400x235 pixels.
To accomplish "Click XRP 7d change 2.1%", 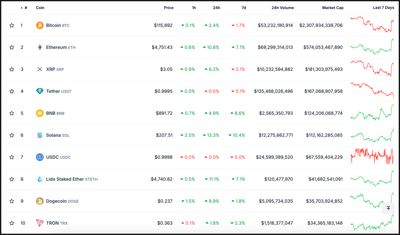I will click(238, 69).
